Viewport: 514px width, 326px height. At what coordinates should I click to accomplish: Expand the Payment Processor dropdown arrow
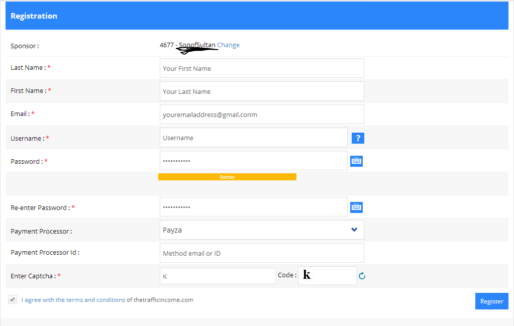click(x=354, y=230)
